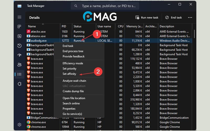210x131 pixels.
Task: Click the audiodg.exe process icon
Action: point(28,41)
